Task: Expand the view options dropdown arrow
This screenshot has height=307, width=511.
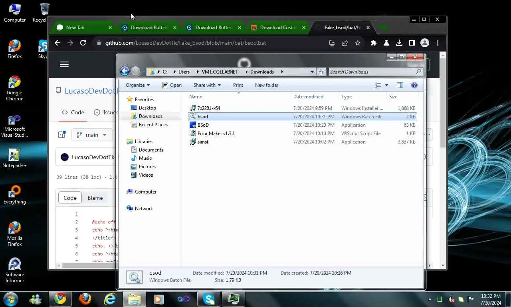Action: pos(386,85)
